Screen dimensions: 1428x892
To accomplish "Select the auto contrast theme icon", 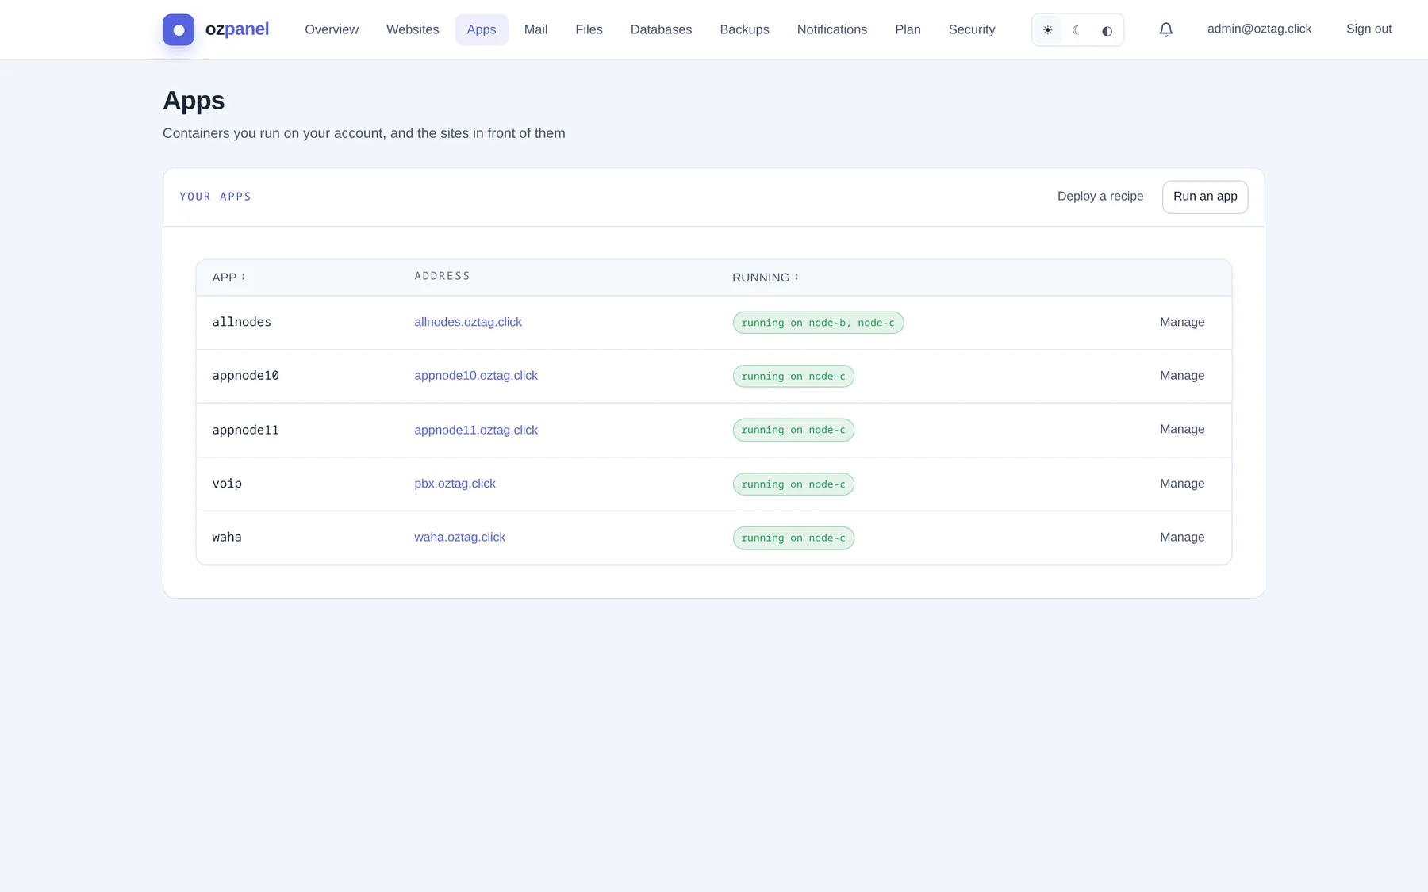I will 1107,30.
